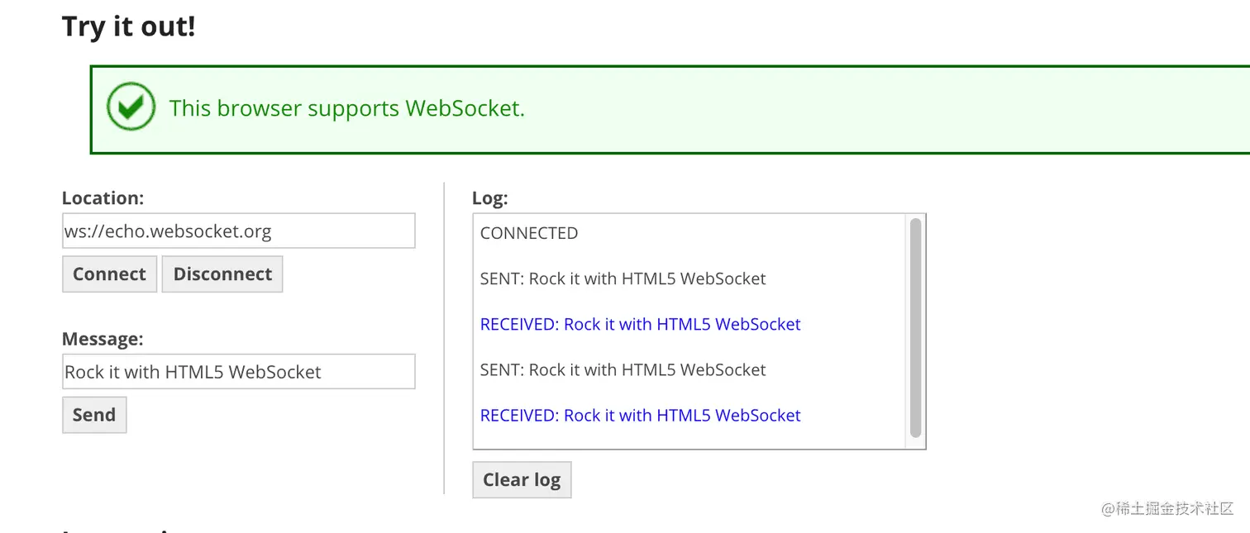This screenshot has height=533, width=1250.
Task: Click the last blue RECEIVED log line
Action: pyautogui.click(x=640, y=415)
